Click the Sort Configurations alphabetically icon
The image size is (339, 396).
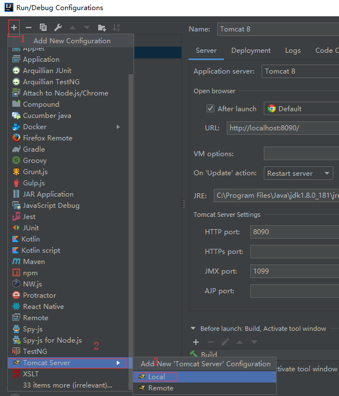coord(116,28)
